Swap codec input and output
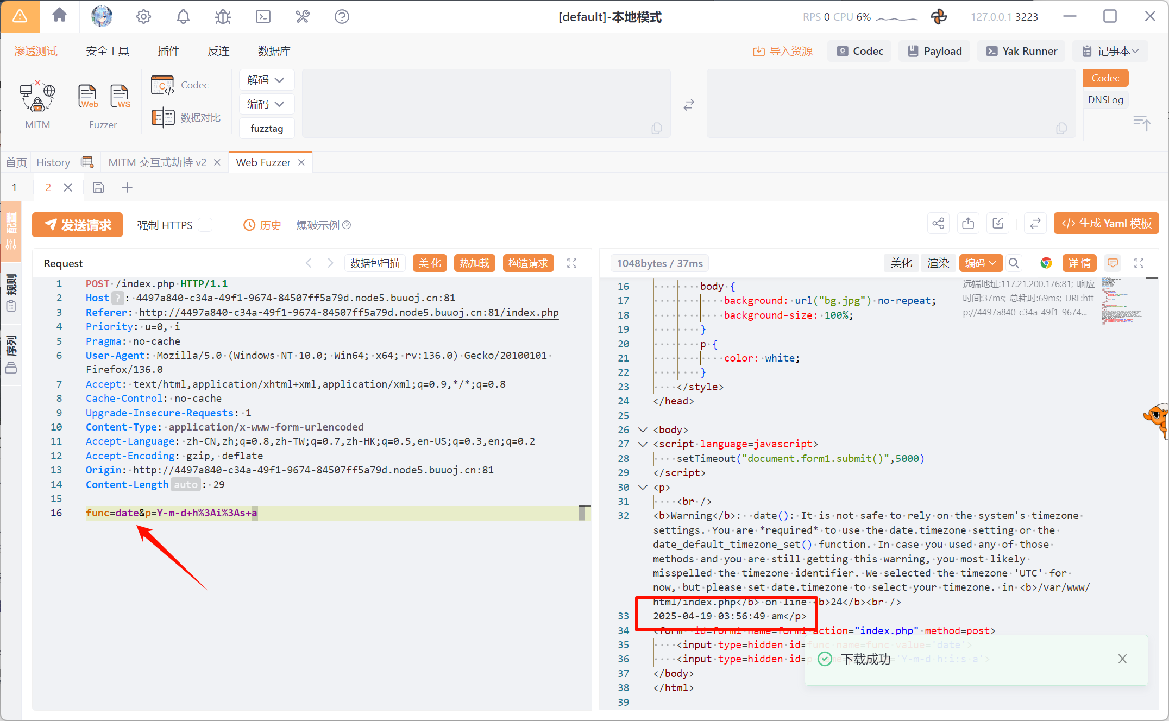This screenshot has height=721, width=1169. [x=689, y=105]
